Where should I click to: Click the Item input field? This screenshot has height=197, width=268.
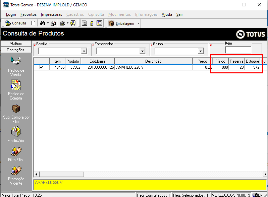coord(238,50)
